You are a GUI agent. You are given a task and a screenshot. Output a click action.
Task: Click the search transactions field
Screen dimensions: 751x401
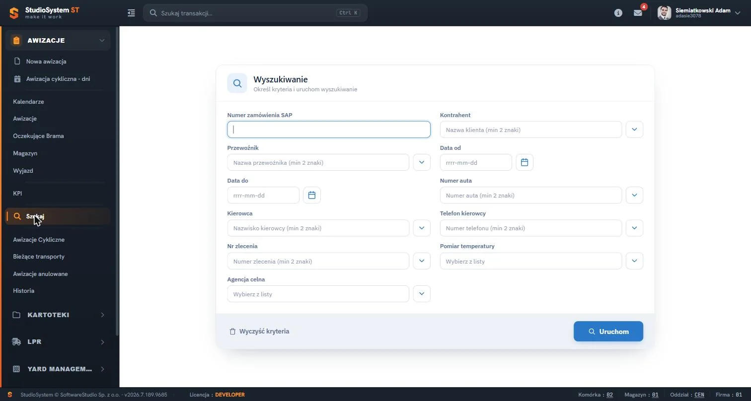[x=255, y=13]
